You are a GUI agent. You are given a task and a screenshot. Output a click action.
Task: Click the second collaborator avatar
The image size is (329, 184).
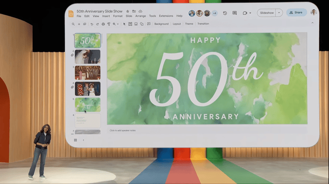coord(199,14)
